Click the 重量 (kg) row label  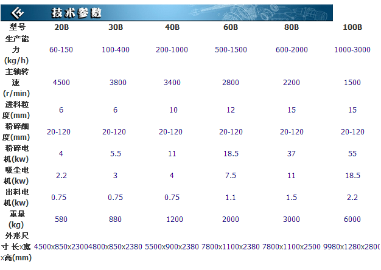pos(16,220)
